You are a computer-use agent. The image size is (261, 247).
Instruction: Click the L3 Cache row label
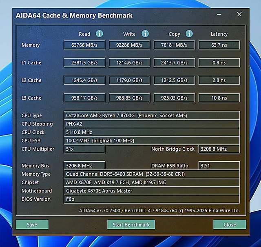coord(31,98)
